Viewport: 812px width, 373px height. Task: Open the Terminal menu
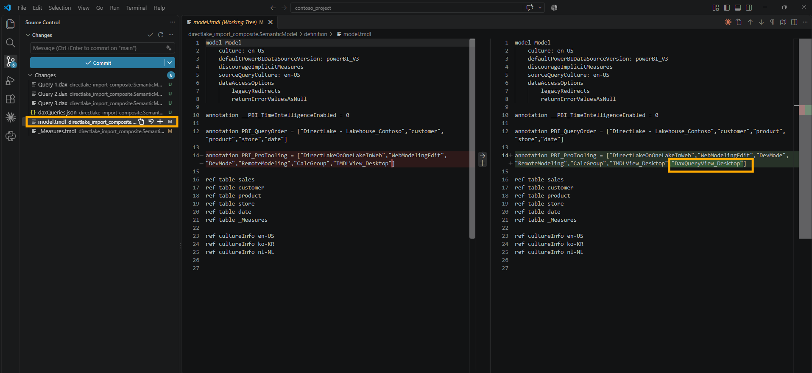click(x=136, y=8)
